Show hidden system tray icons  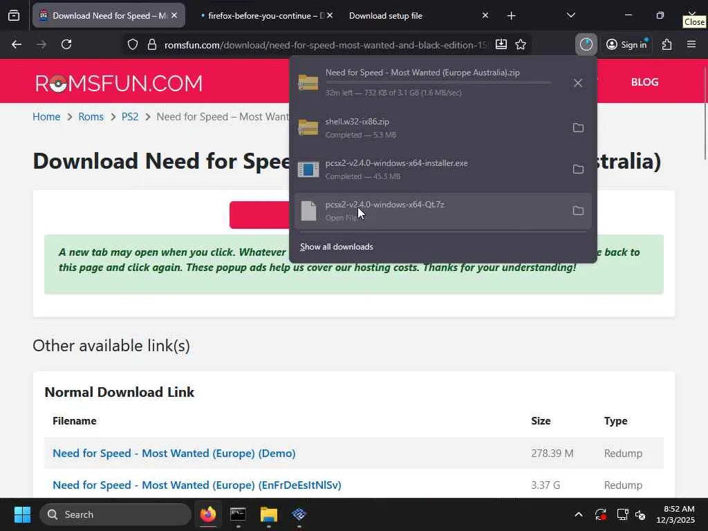pos(579,514)
